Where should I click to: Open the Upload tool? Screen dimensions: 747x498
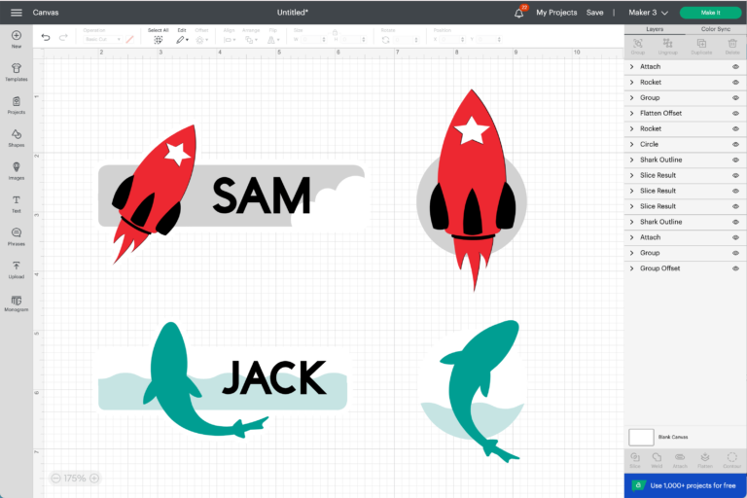pos(17,269)
